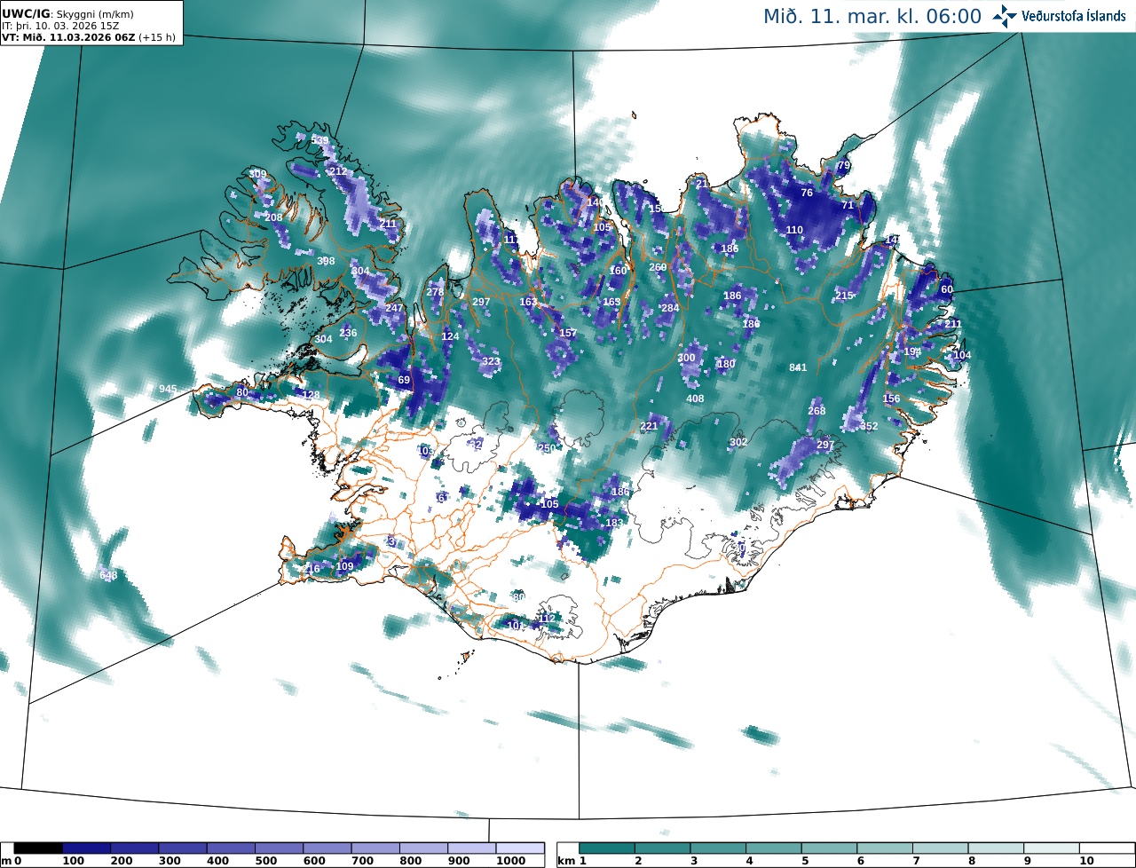Pick the 1–2 km dark teal legend swatch

pos(607,848)
